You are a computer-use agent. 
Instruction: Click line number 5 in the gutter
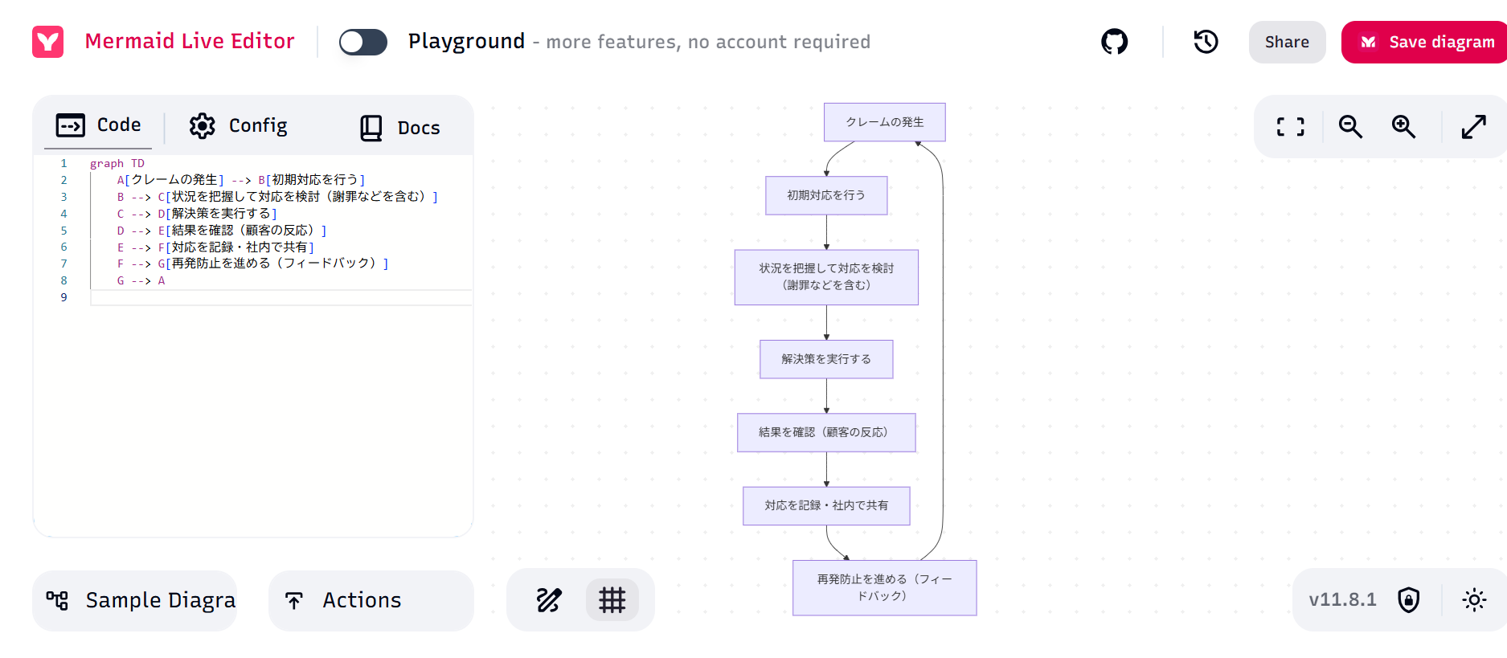[x=64, y=231]
